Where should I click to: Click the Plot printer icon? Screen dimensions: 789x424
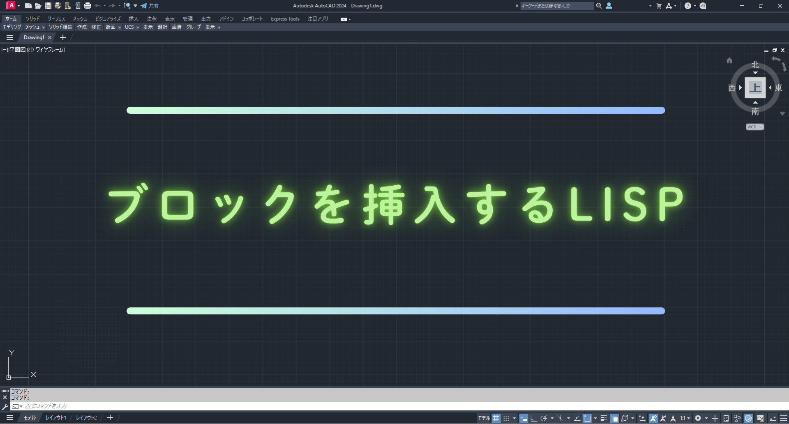tap(88, 6)
